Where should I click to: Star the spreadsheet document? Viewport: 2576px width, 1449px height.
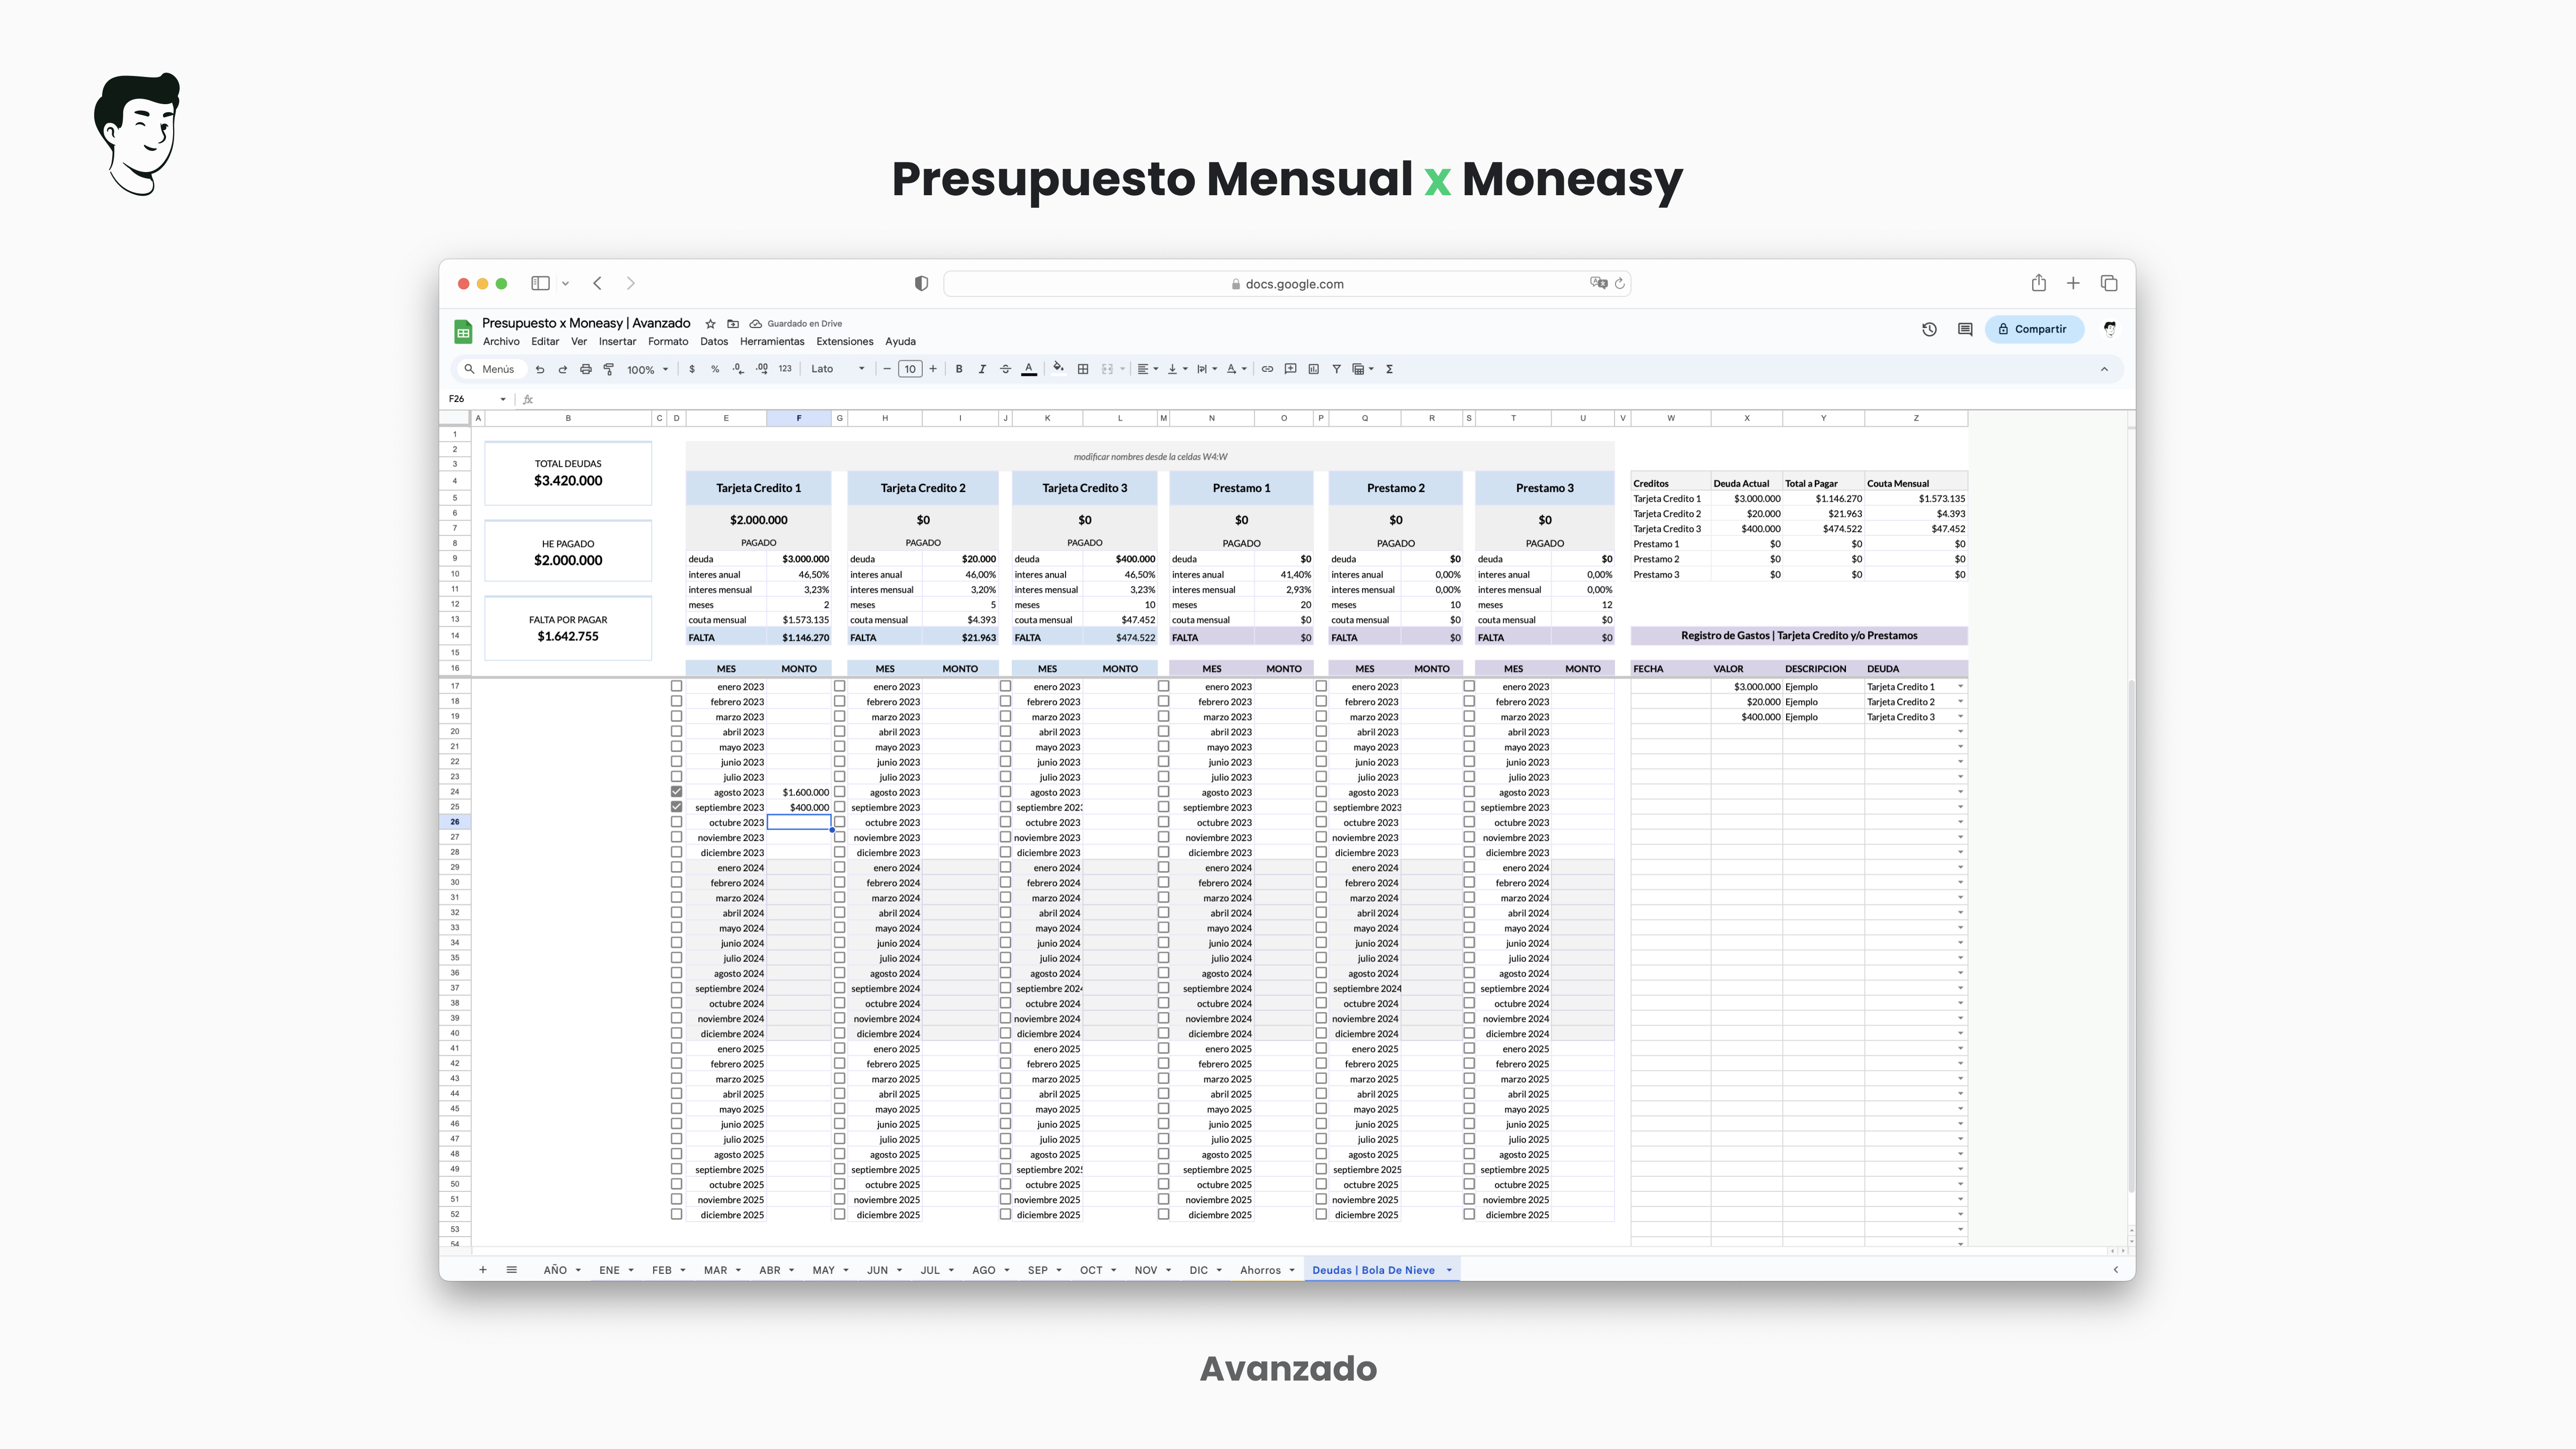pyautogui.click(x=710, y=324)
